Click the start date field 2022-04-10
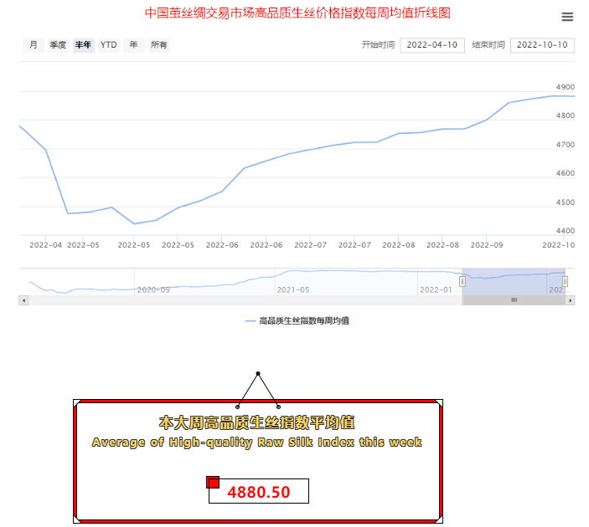This screenshot has height=527, width=589. click(x=433, y=45)
